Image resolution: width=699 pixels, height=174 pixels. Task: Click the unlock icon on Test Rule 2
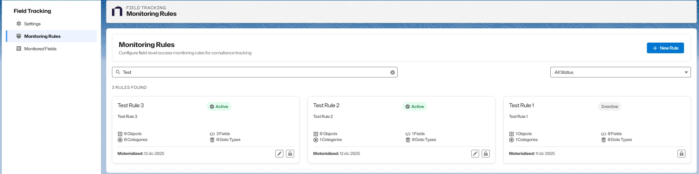coord(486,153)
